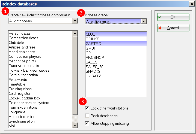Select the CLUB area
Screen dimensions: 196x134
point(90,34)
